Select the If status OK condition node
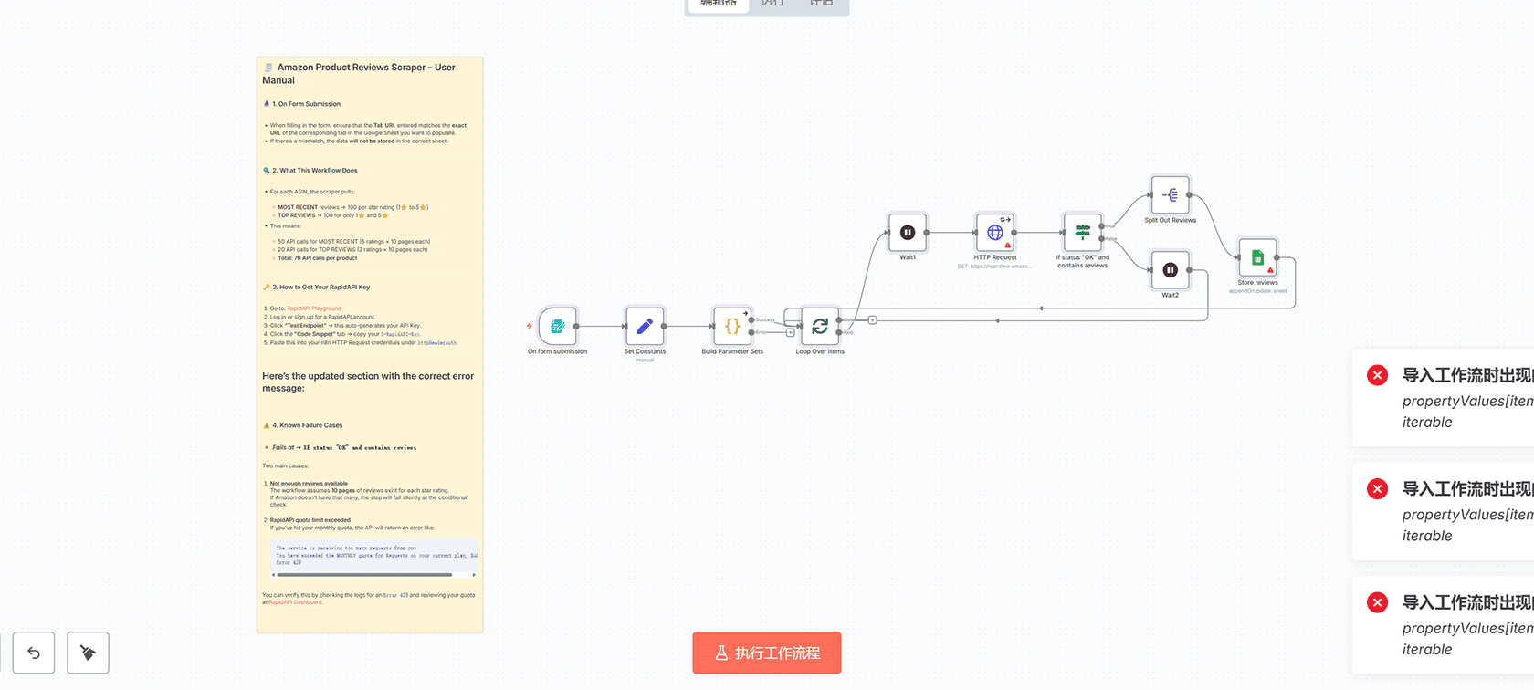This screenshot has height=690, width=1534. pyautogui.click(x=1083, y=233)
